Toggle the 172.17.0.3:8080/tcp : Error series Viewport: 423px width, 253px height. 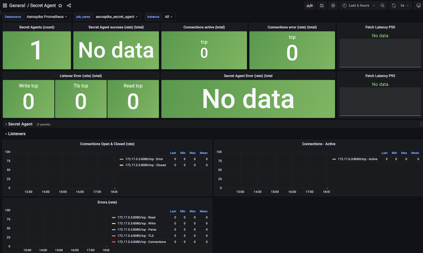[x=144, y=159]
